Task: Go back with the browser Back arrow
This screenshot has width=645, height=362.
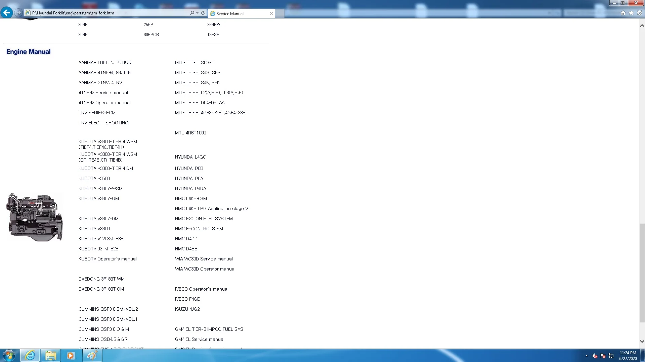Action: [7, 13]
